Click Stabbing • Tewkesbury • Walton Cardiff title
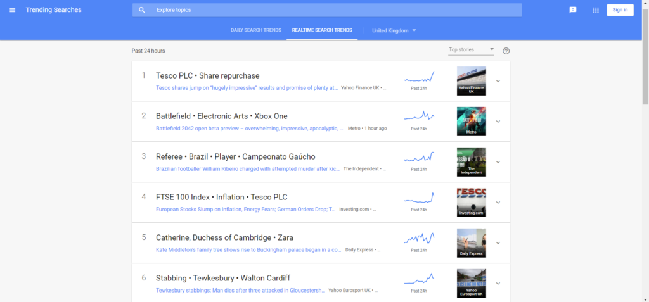The height and width of the screenshot is (302, 649). click(x=223, y=279)
